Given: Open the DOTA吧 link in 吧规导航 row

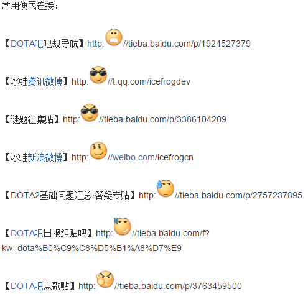Looking at the screenshot, I should [x=27, y=44].
